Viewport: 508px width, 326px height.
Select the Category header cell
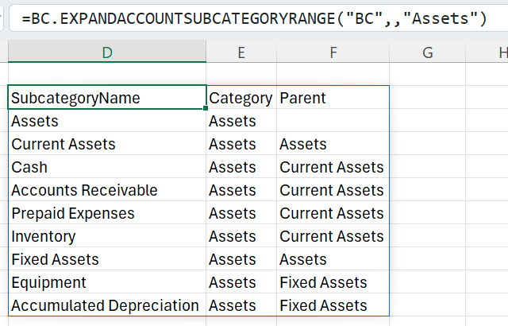pos(241,98)
